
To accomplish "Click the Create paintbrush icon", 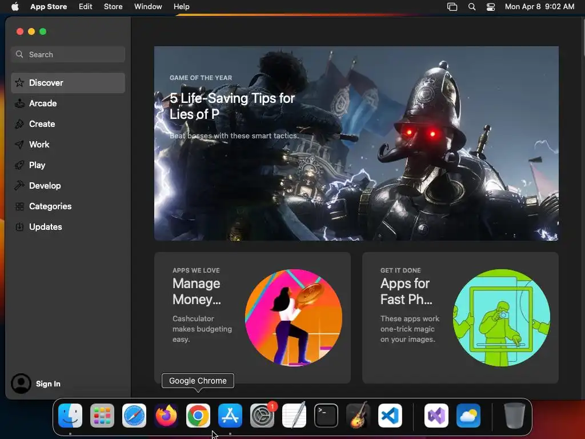I will 19,124.
